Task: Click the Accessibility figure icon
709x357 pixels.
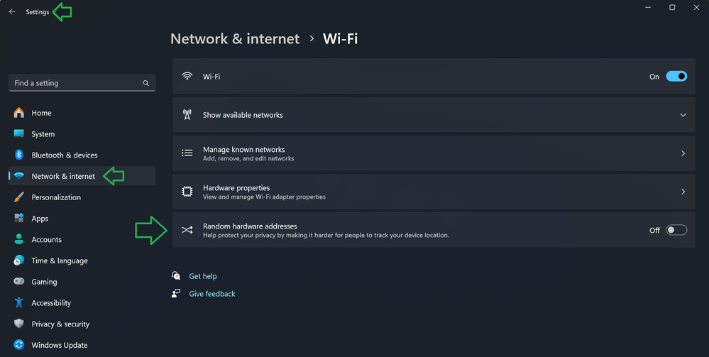Action: click(19, 303)
